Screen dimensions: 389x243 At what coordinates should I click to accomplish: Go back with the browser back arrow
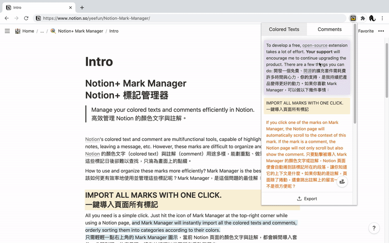(x=7, y=18)
